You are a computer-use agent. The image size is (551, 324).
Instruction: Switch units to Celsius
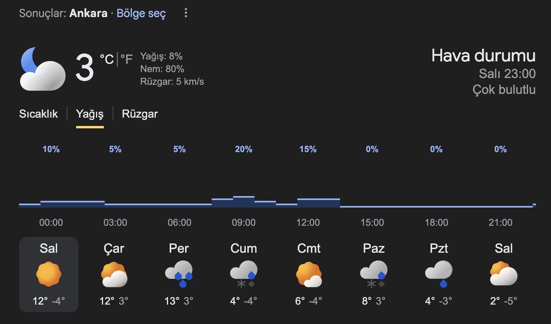(107, 60)
